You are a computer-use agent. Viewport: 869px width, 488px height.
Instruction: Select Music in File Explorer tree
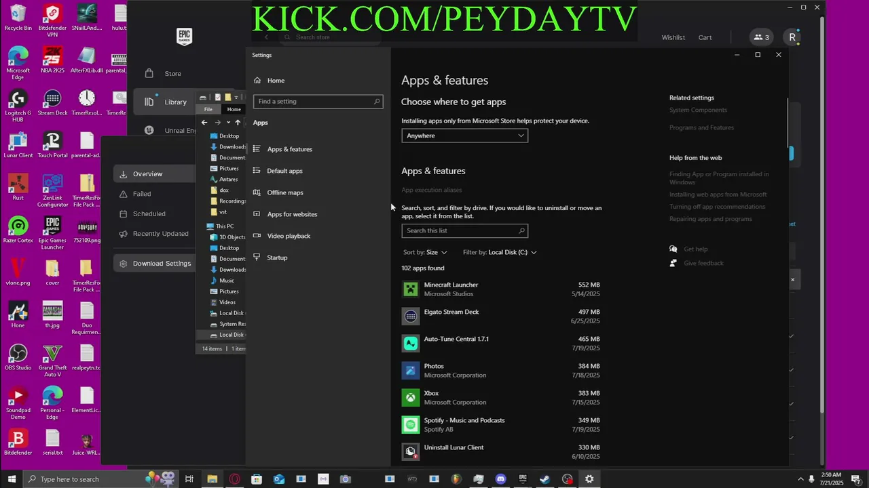(226, 281)
